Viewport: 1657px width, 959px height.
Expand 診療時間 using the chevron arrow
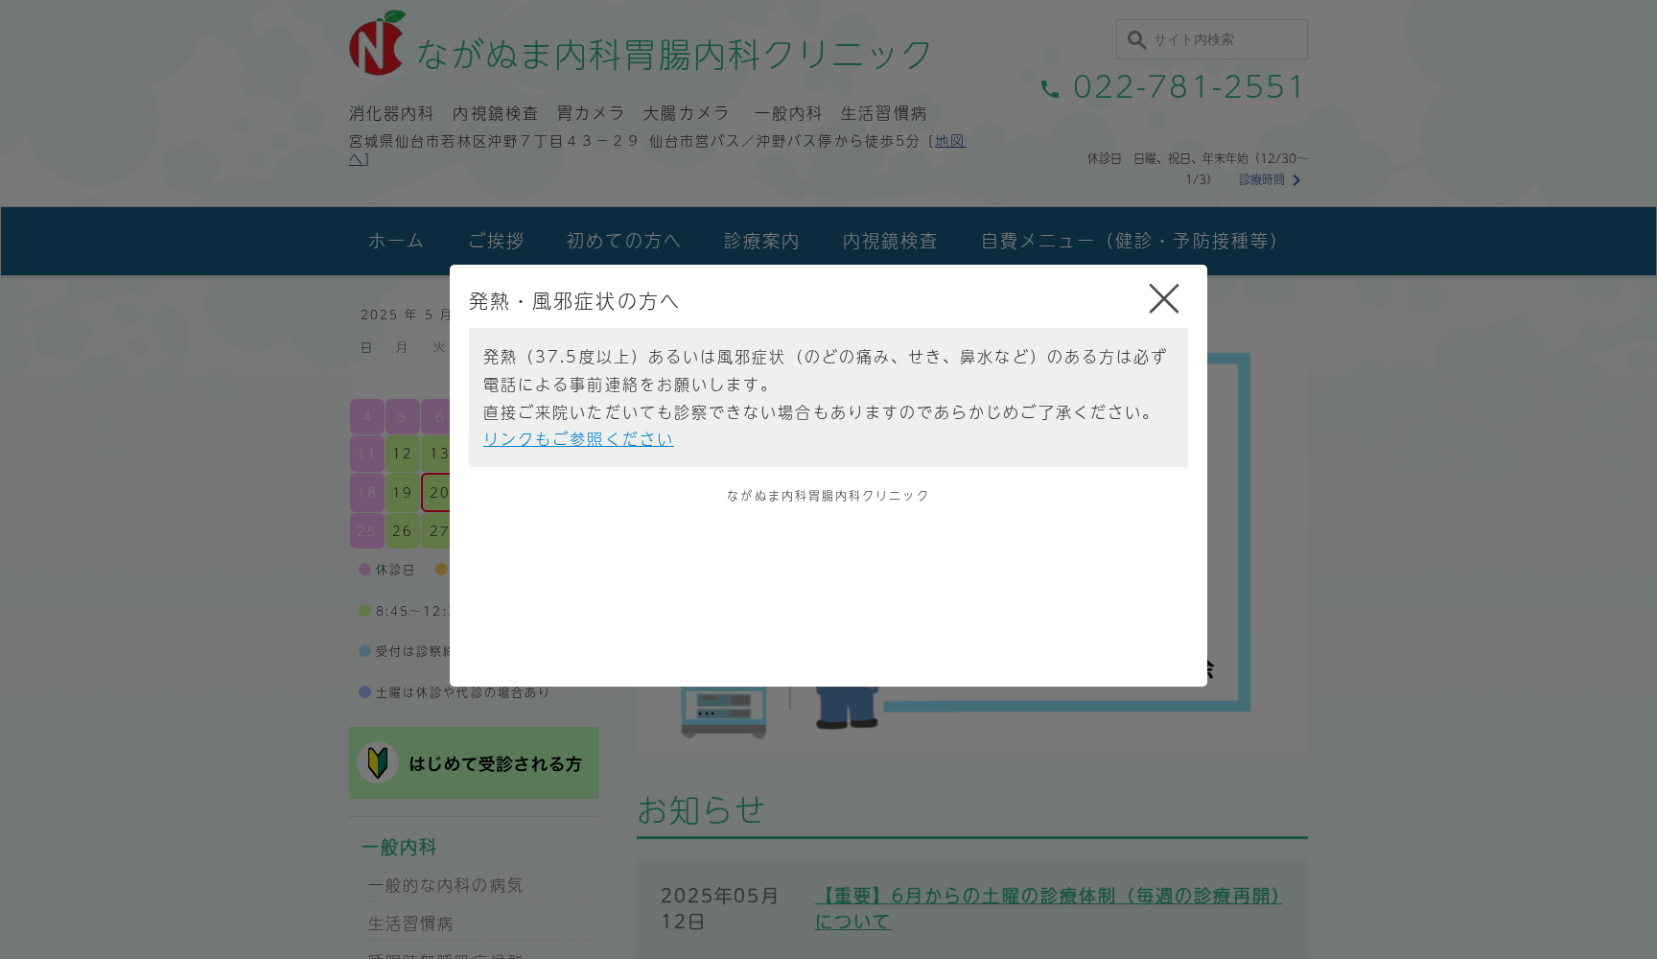(x=1298, y=180)
